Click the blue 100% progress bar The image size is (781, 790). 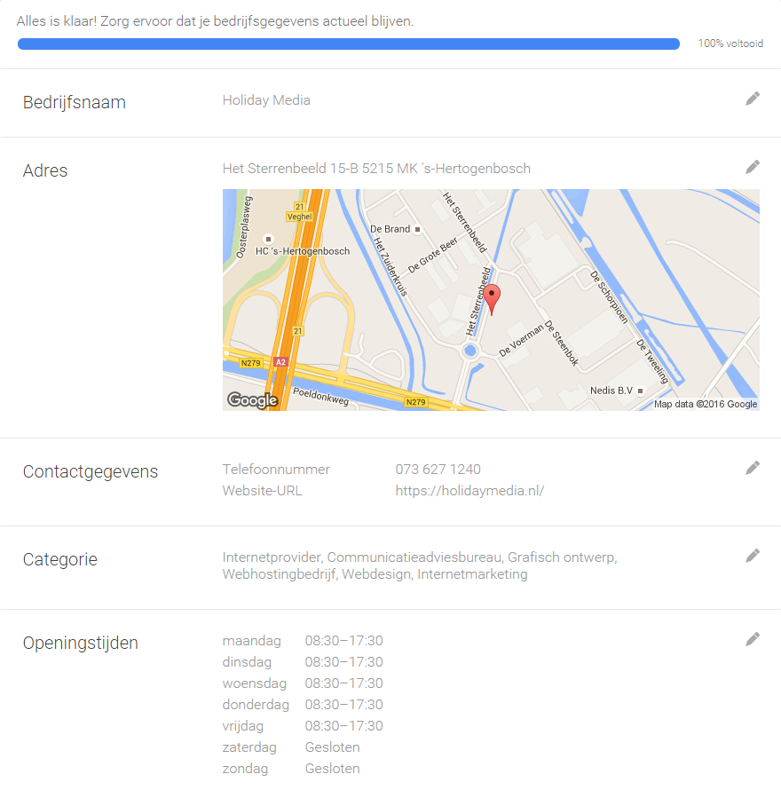tap(349, 43)
